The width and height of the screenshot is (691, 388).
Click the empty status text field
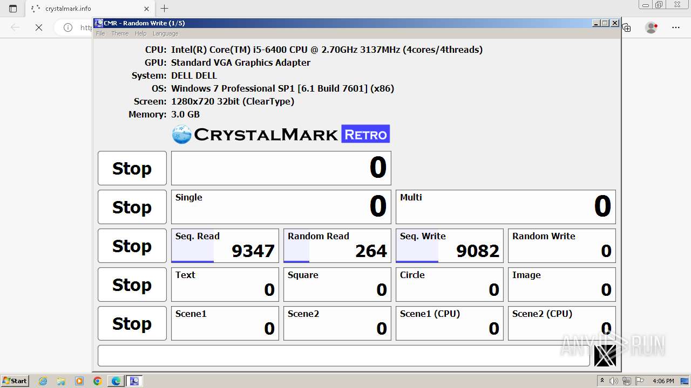[x=344, y=356]
